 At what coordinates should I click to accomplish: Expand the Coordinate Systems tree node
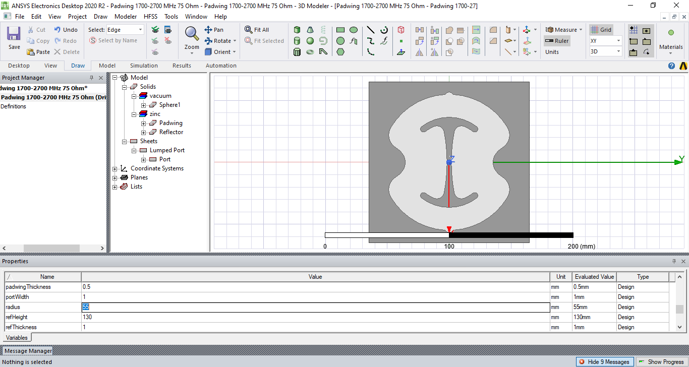pos(115,168)
